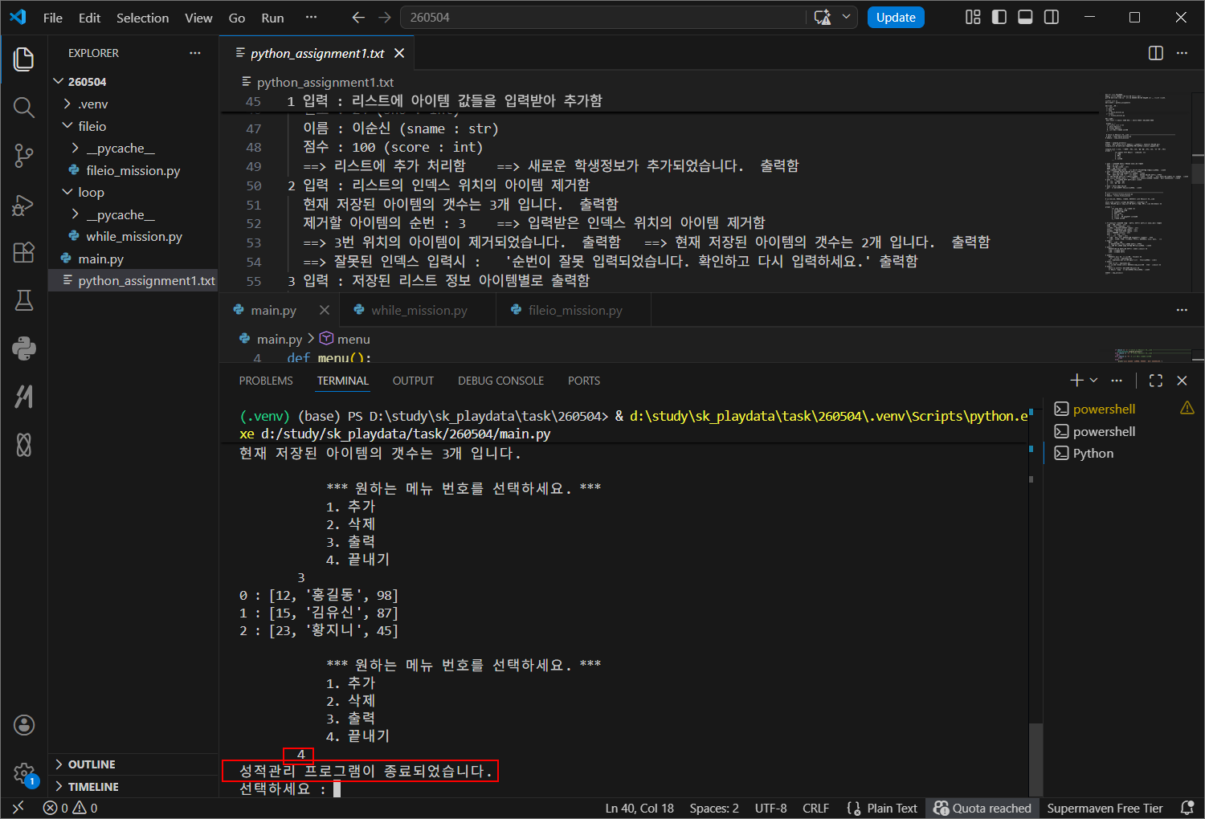Toggle the bottom panel visibility
The image size is (1205, 819).
pyautogui.click(x=1025, y=18)
